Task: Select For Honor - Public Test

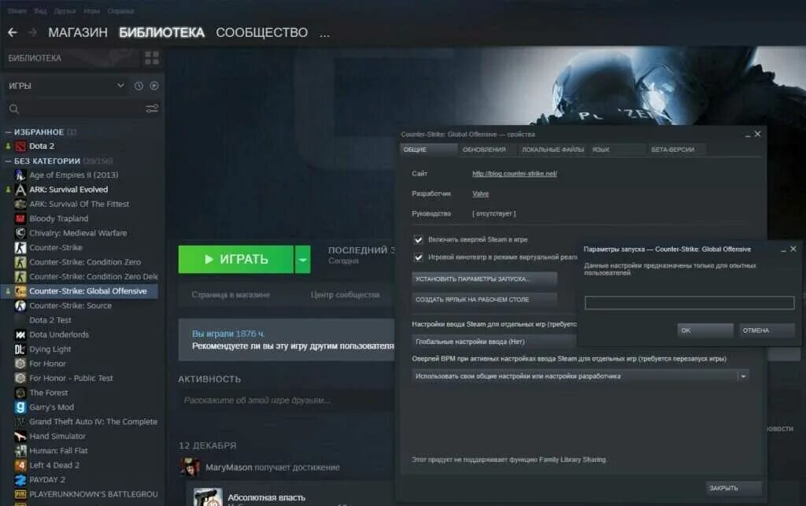Action: pyautogui.click(x=71, y=378)
